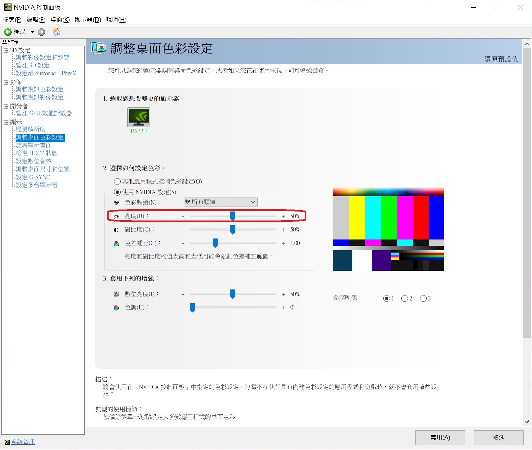Select reference image 2 radio button
The width and height of the screenshot is (532, 450).
(405, 298)
